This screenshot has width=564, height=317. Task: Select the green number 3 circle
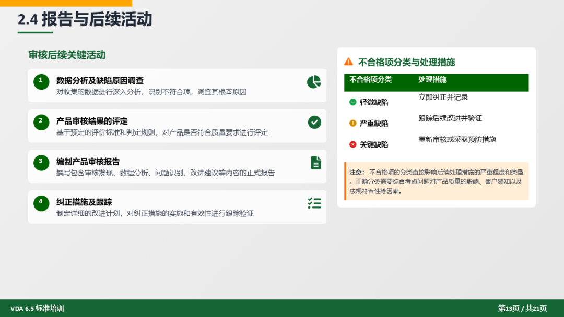pos(41,163)
